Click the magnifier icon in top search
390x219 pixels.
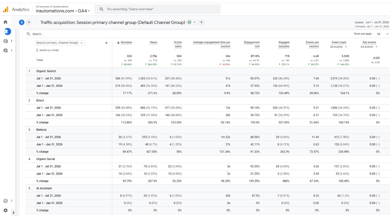[101, 9]
